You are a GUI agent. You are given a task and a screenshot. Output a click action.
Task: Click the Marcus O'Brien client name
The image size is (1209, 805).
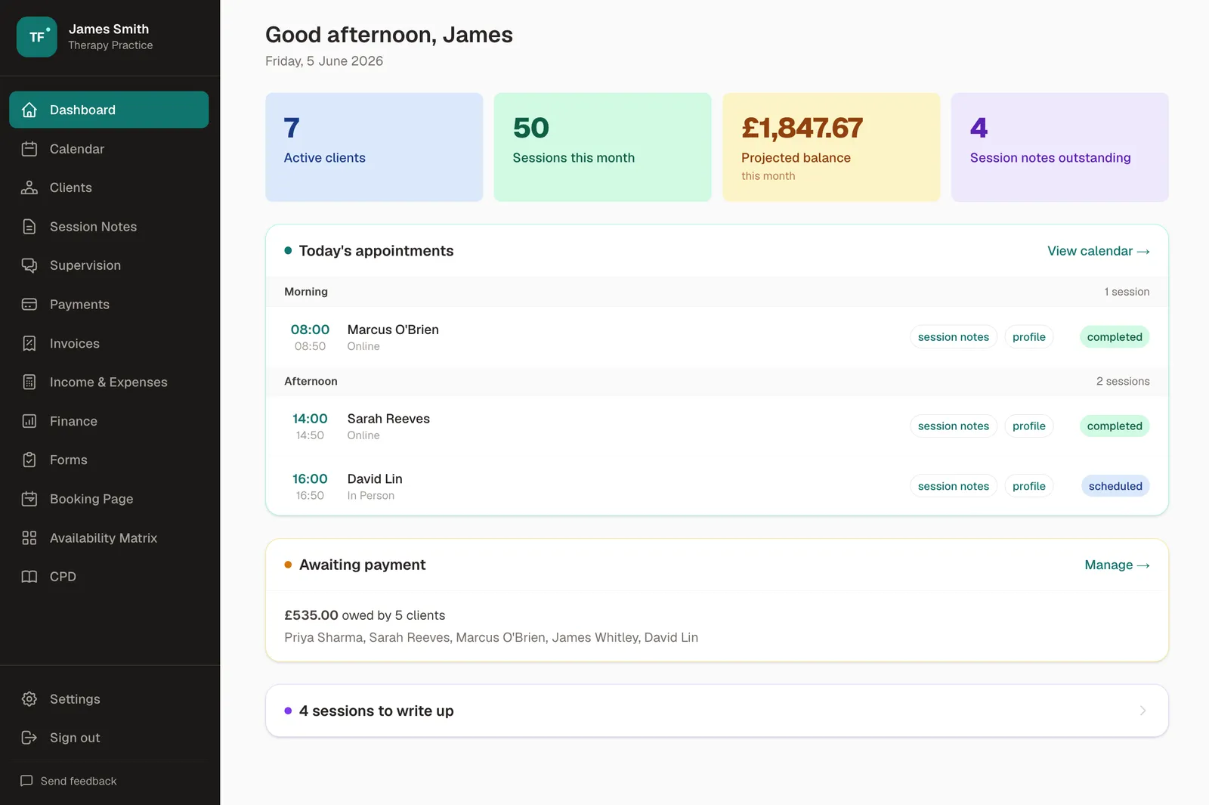[x=393, y=330]
